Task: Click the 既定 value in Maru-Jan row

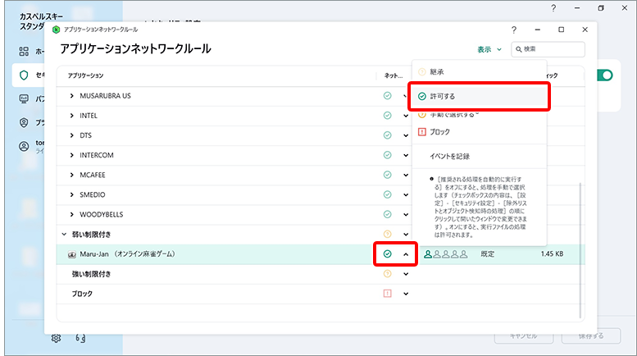Action: (488, 254)
